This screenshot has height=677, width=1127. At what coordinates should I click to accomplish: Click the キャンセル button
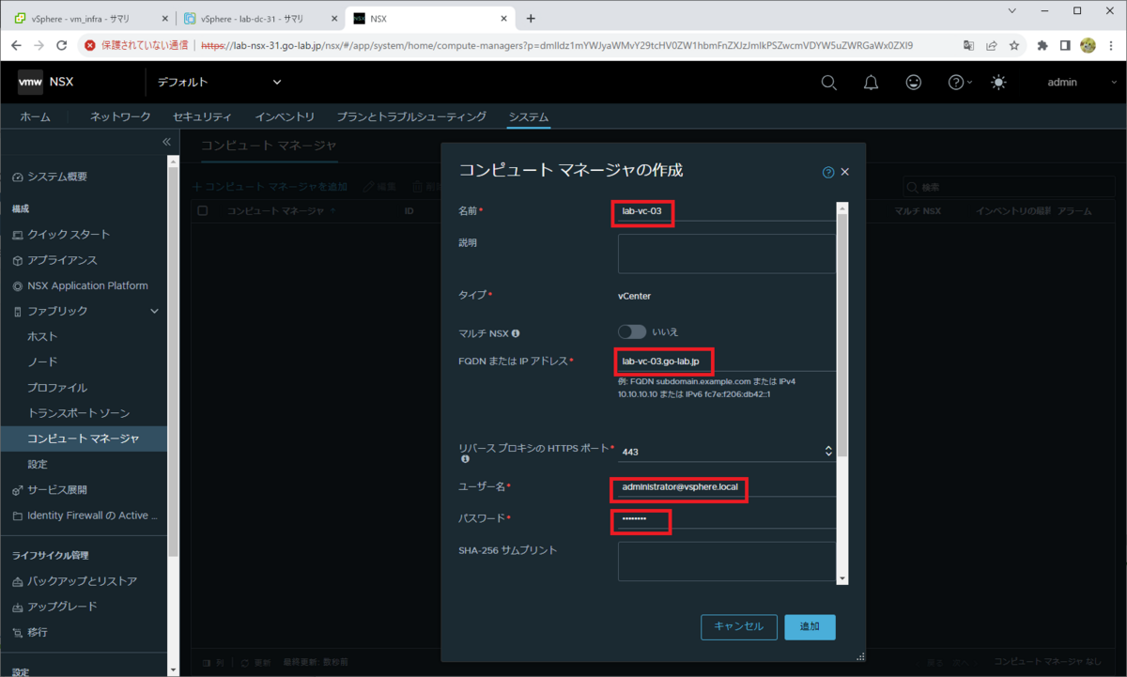point(739,626)
